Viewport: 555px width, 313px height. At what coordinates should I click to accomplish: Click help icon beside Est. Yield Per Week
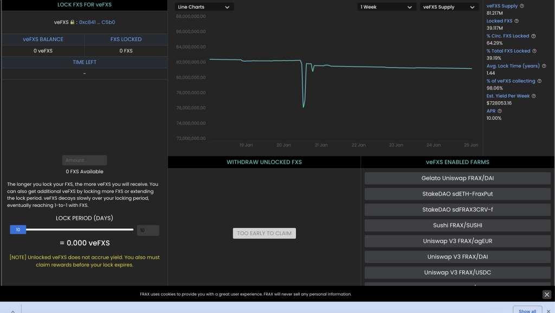(534, 96)
